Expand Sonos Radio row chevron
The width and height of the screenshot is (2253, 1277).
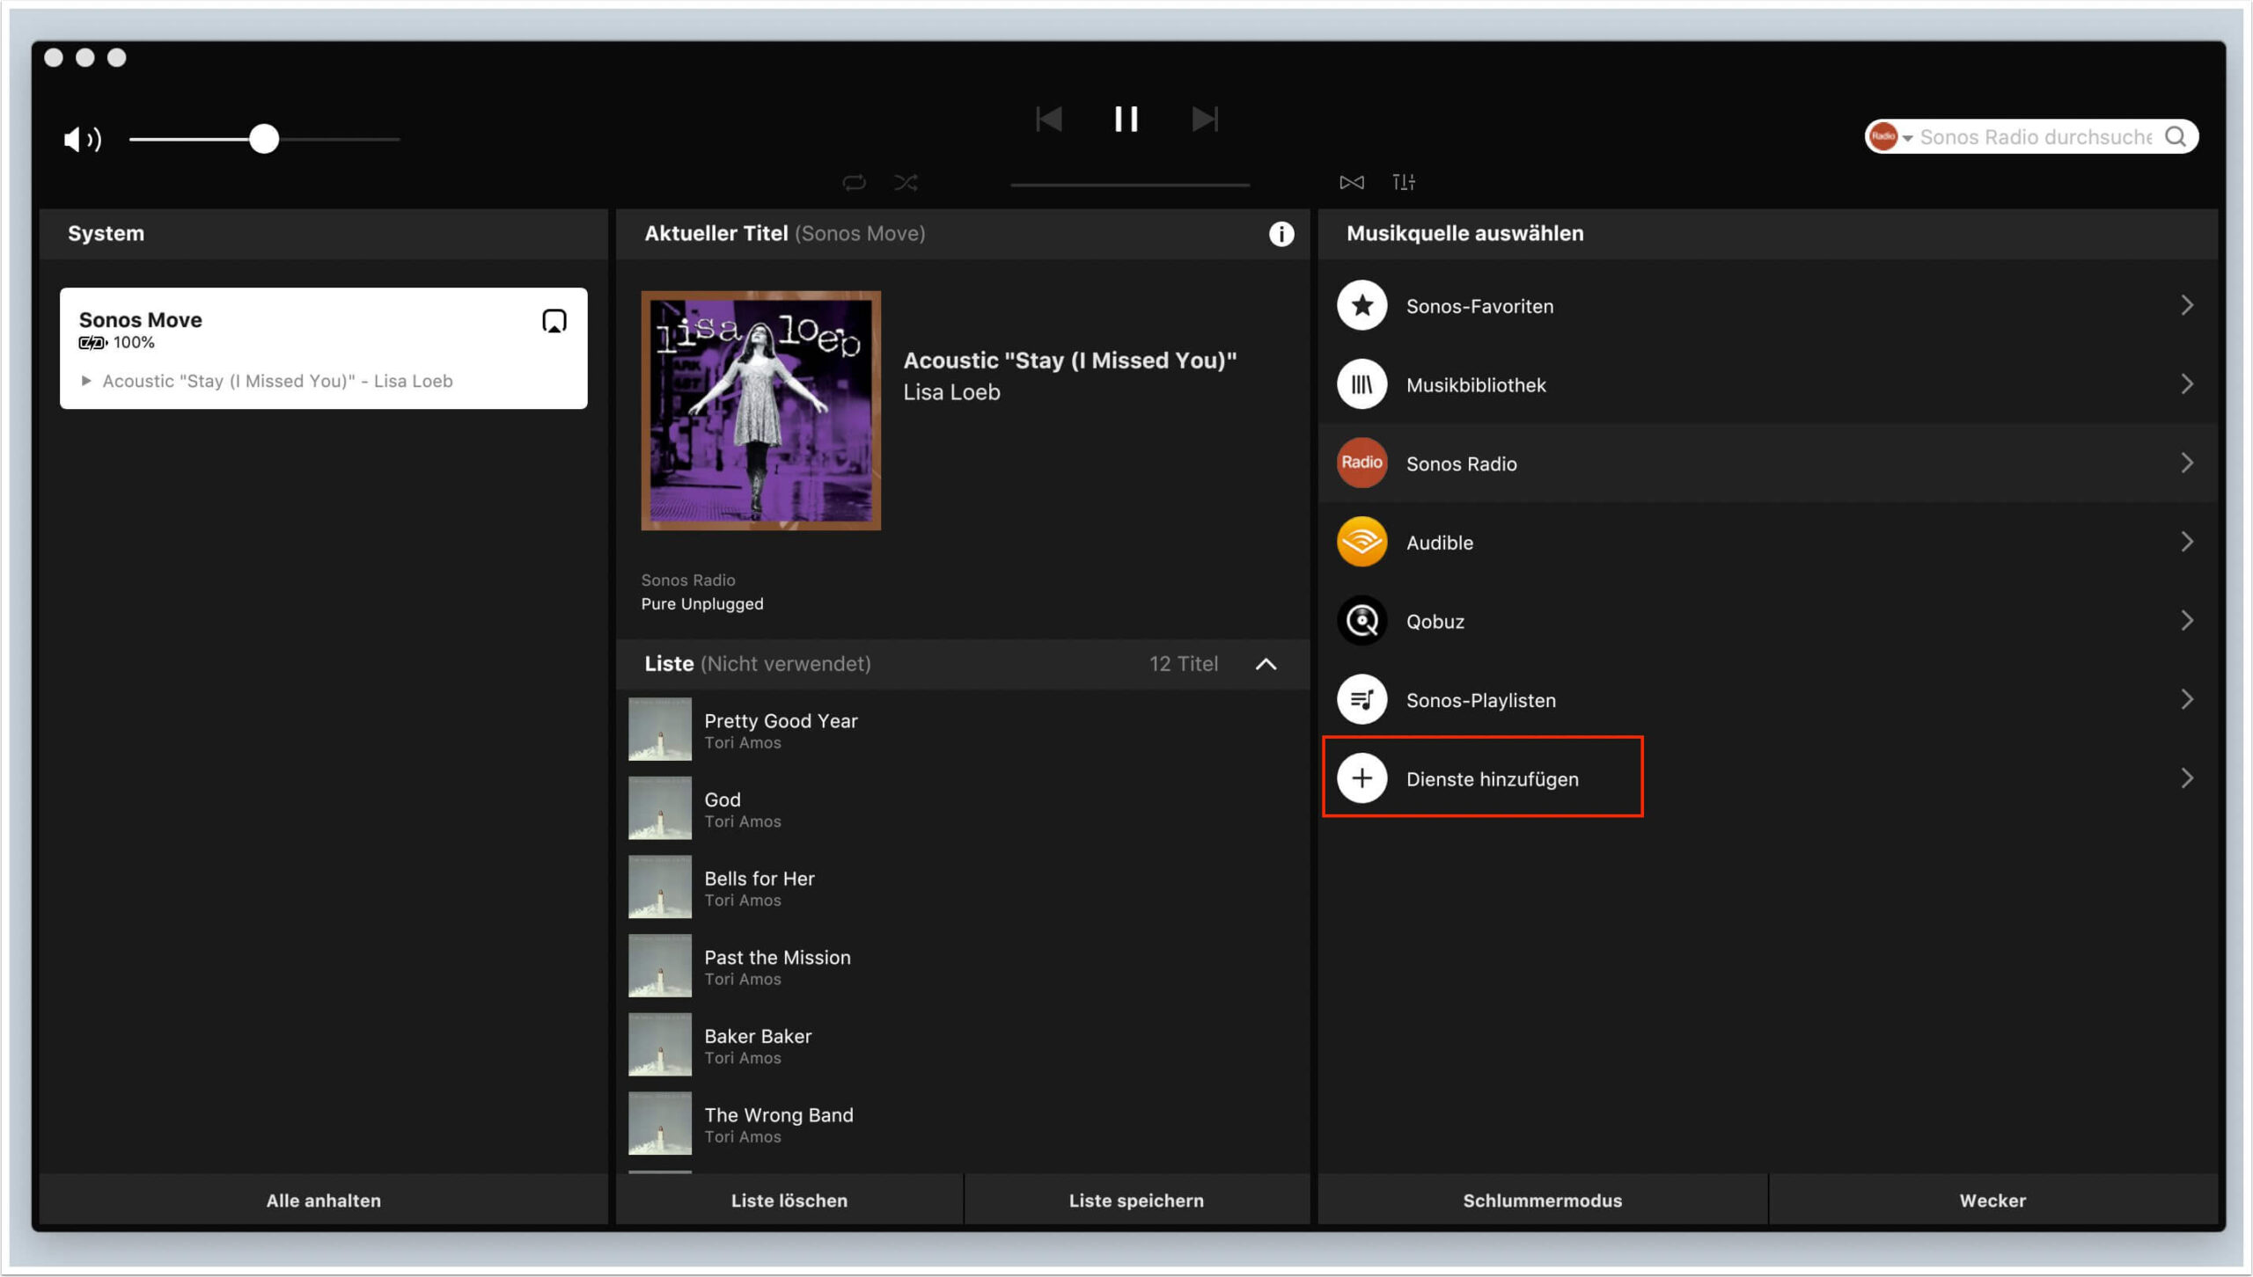pos(2187,463)
